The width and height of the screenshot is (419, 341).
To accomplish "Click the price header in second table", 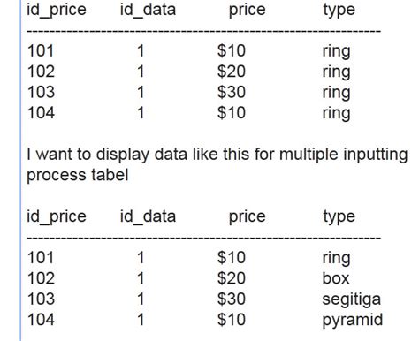I will 248,217.
